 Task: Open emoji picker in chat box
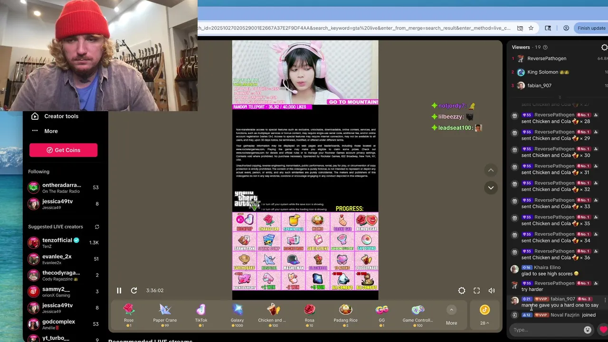tap(588, 330)
